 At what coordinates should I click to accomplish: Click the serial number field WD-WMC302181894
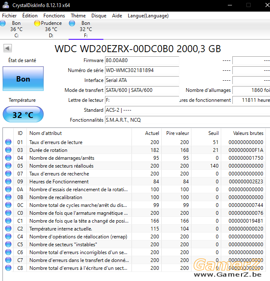pyautogui.click(x=142, y=70)
